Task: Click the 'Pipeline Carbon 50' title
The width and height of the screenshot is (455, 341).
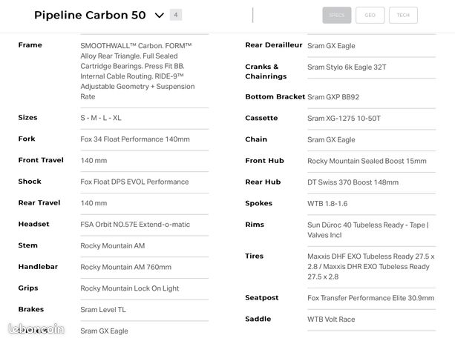Action: point(90,15)
